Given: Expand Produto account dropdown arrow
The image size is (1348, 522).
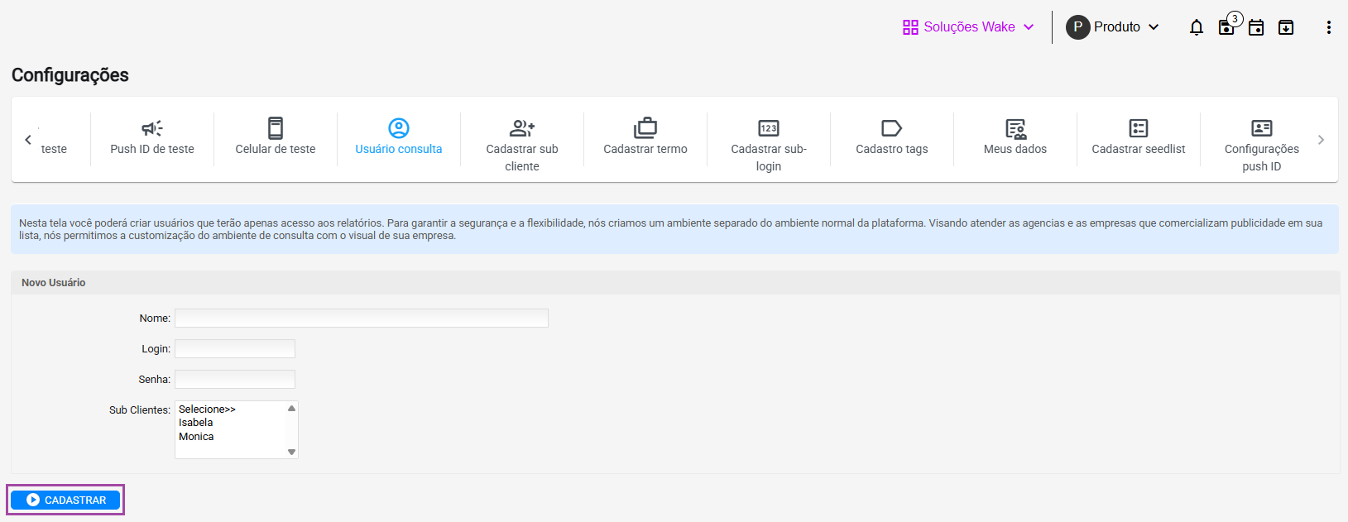Looking at the screenshot, I should tap(1154, 27).
